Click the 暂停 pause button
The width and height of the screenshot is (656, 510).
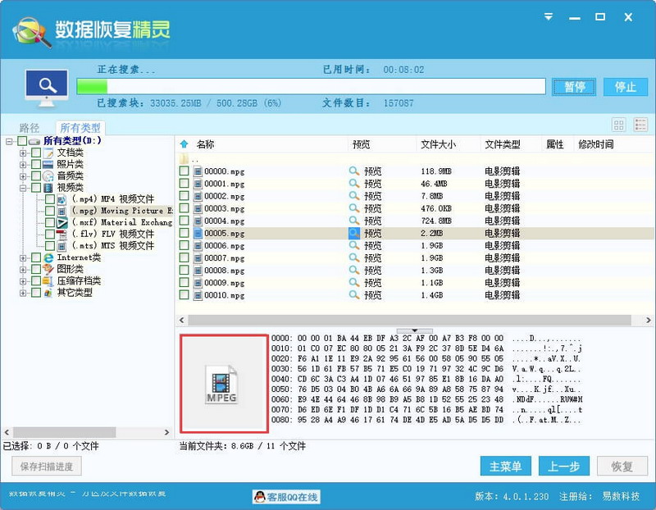[x=573, y=87]
